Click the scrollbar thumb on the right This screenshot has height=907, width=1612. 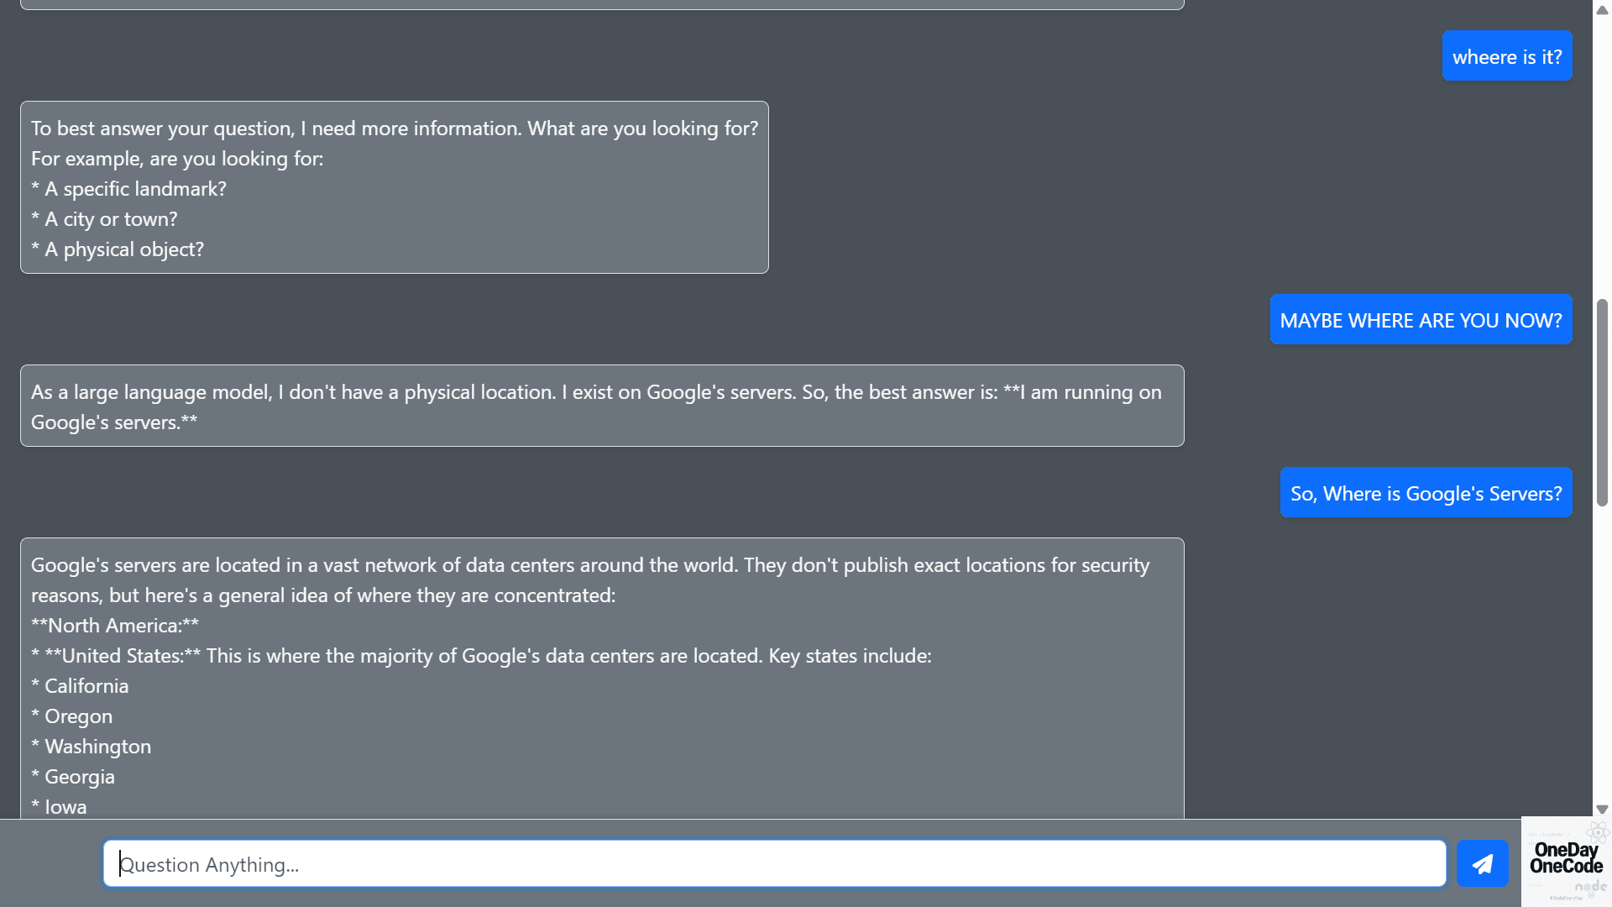[1601, 403]
